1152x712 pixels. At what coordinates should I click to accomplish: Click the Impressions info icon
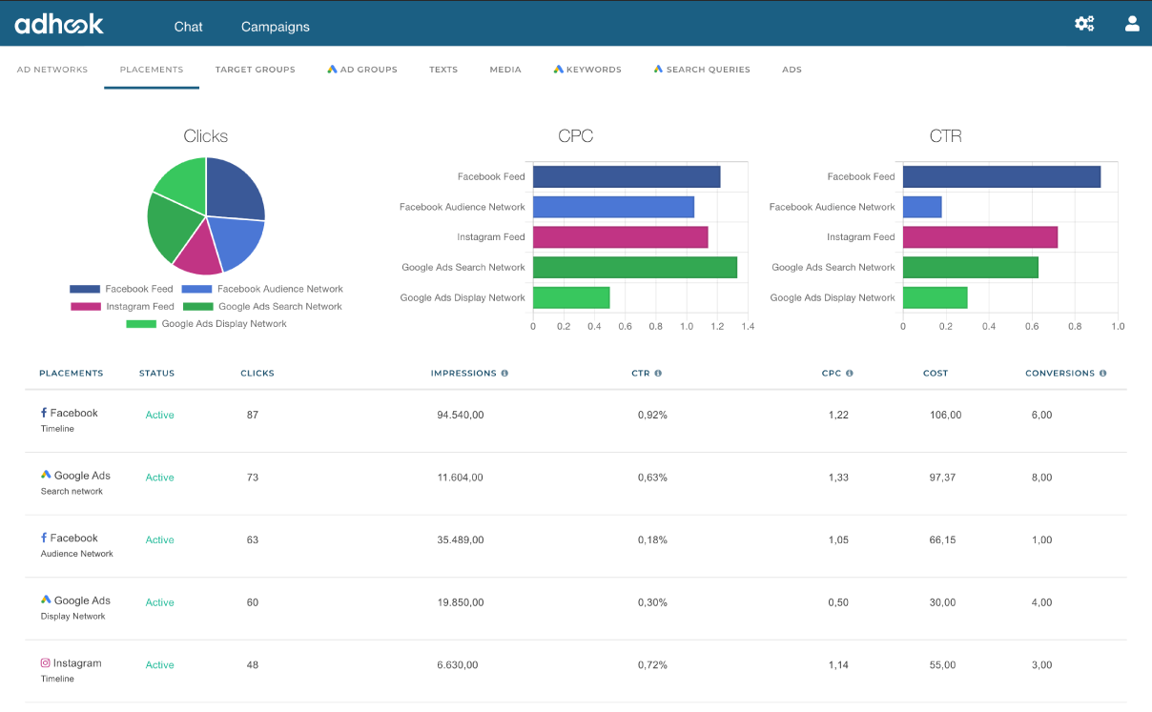click(x=504, y=374)
